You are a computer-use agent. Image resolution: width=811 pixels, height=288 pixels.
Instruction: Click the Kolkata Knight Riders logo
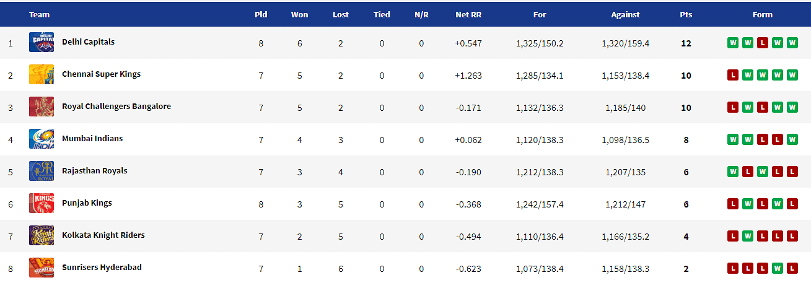[x=42, y=235]
